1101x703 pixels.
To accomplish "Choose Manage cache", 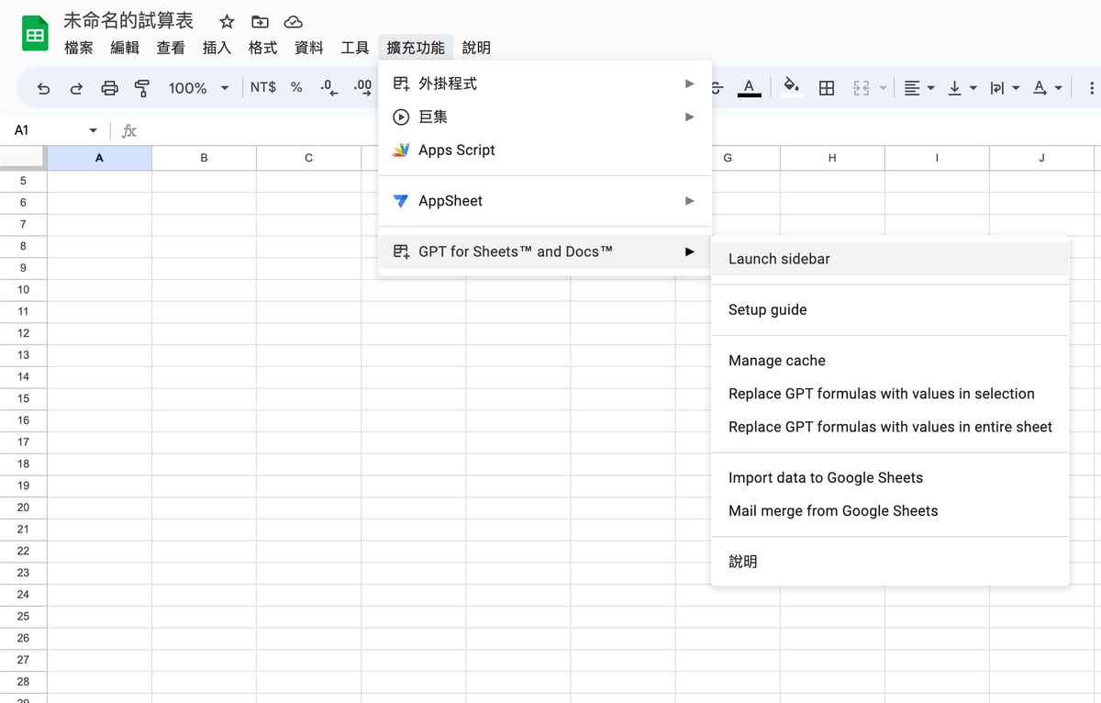I will coord(890,361).
